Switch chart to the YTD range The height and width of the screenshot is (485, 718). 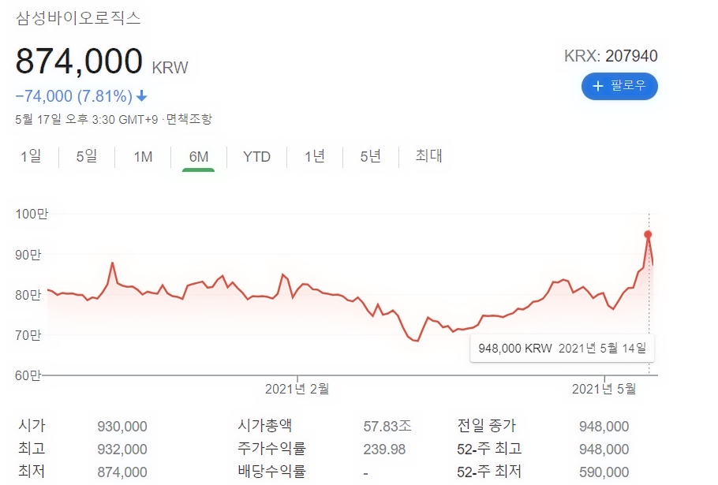(256, 157)
